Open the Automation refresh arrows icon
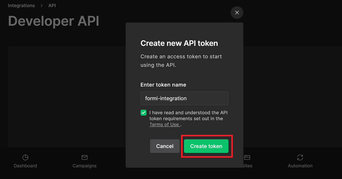342x179 pixels. (x=300, y=157)
